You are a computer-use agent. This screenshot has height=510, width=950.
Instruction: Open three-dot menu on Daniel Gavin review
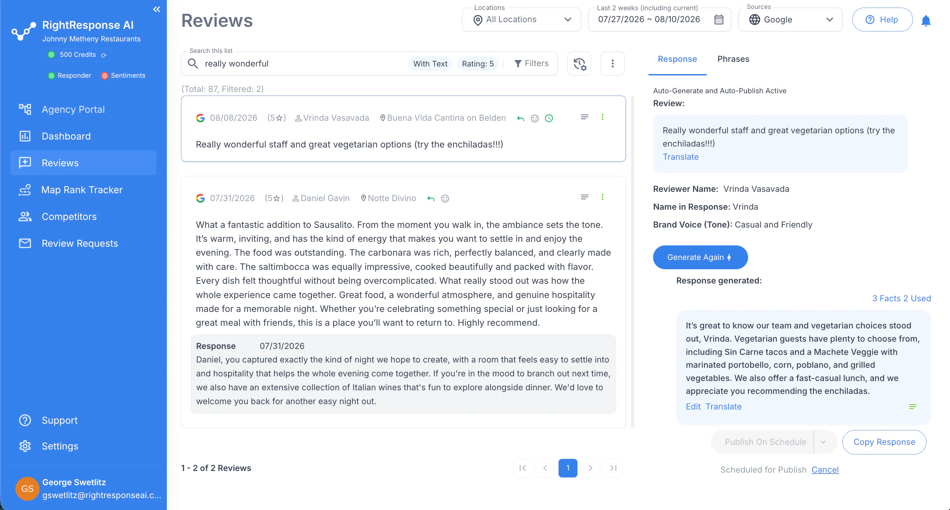point(602,197)
